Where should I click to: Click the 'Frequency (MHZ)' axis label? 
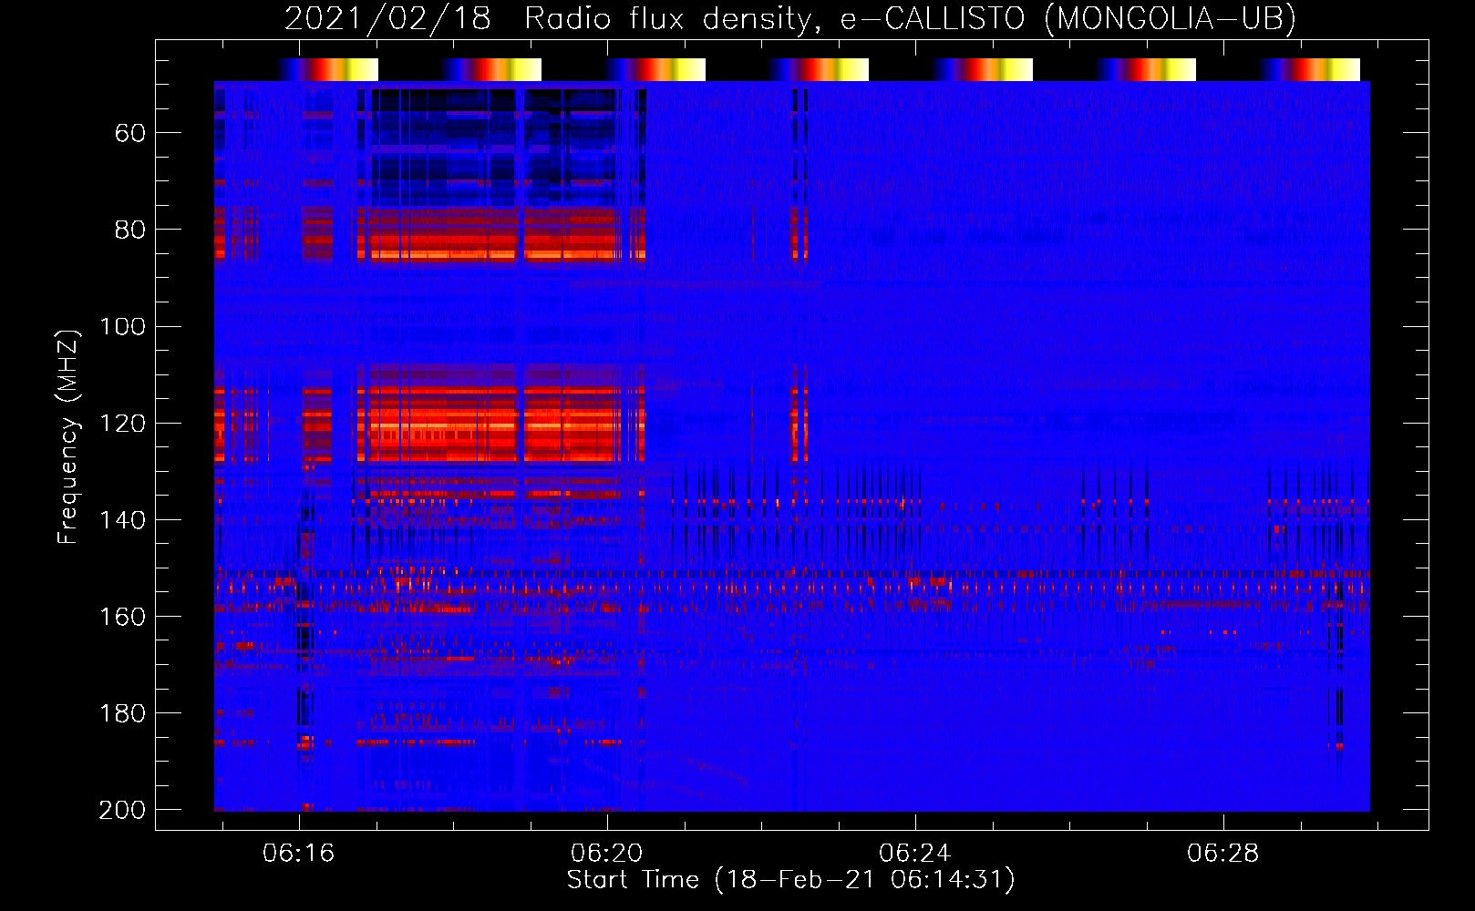click(68, 436)
